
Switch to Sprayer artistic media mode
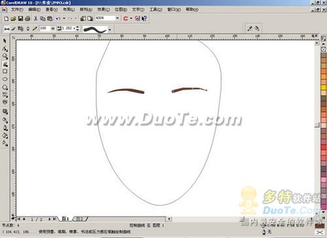click(20, 29)
